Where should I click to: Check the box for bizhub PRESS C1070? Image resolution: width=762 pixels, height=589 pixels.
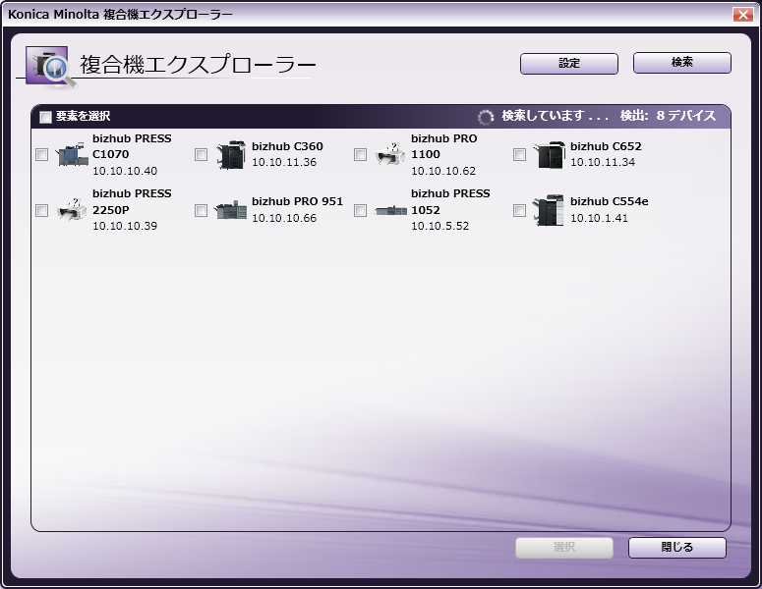[x=42, y=155]
